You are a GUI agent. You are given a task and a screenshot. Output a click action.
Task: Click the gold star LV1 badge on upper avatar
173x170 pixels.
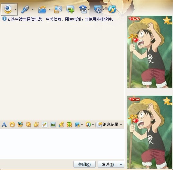coord(168,20)
